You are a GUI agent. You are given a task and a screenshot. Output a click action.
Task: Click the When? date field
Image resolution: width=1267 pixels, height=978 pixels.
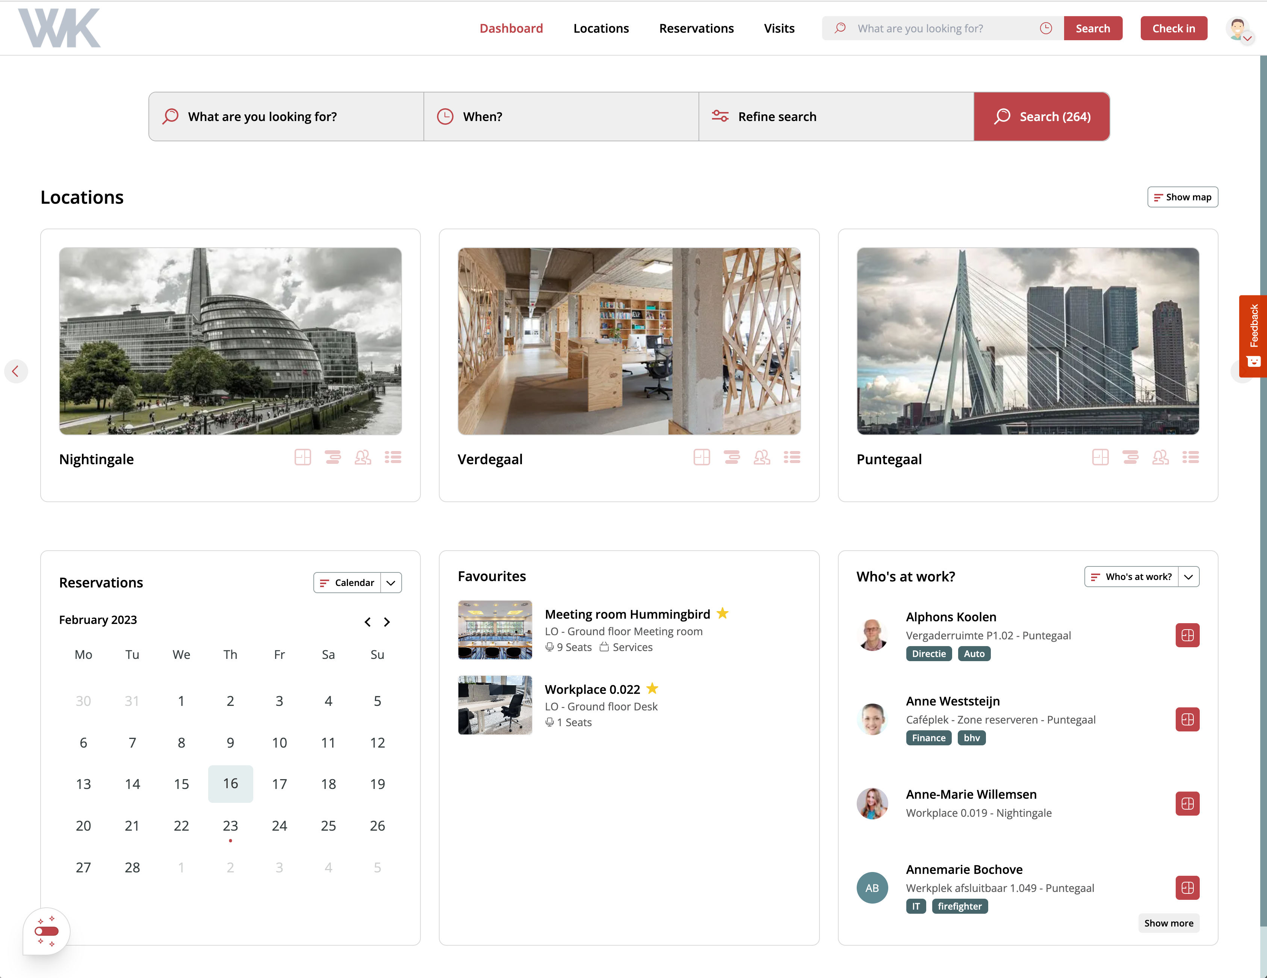560,117
